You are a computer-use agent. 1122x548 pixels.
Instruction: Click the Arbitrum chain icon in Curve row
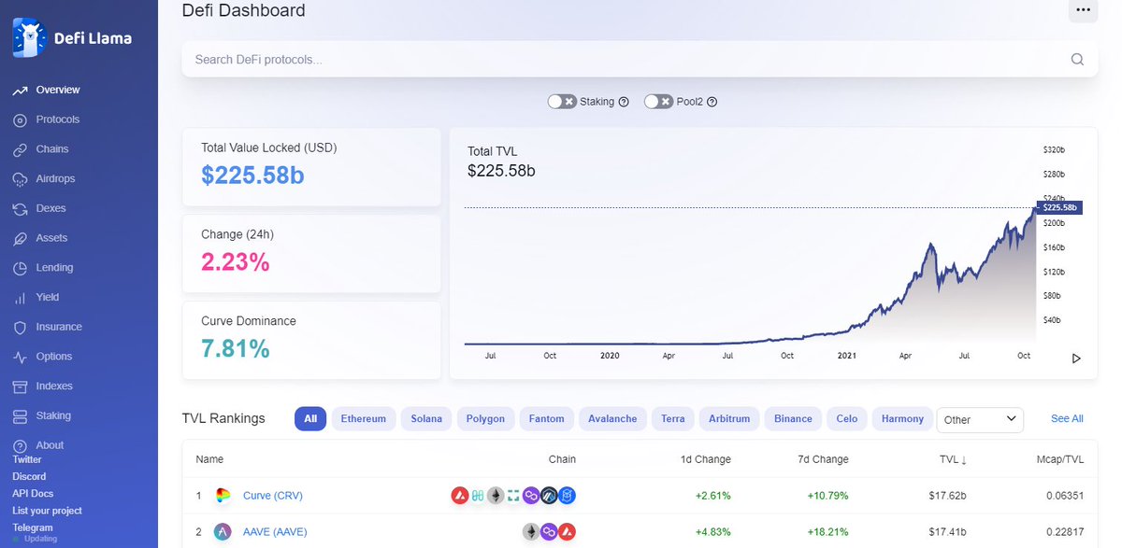tap(550, 496)
